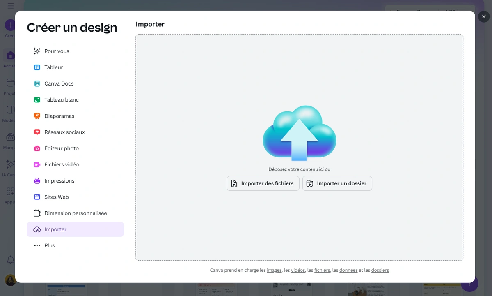The width and height of the screenshot is (492, 296).
Task: Open the hamburger navigation menu
Action: click(x=10, y=6)
